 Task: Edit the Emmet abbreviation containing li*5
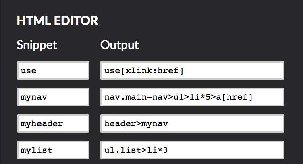coord(192,97)
